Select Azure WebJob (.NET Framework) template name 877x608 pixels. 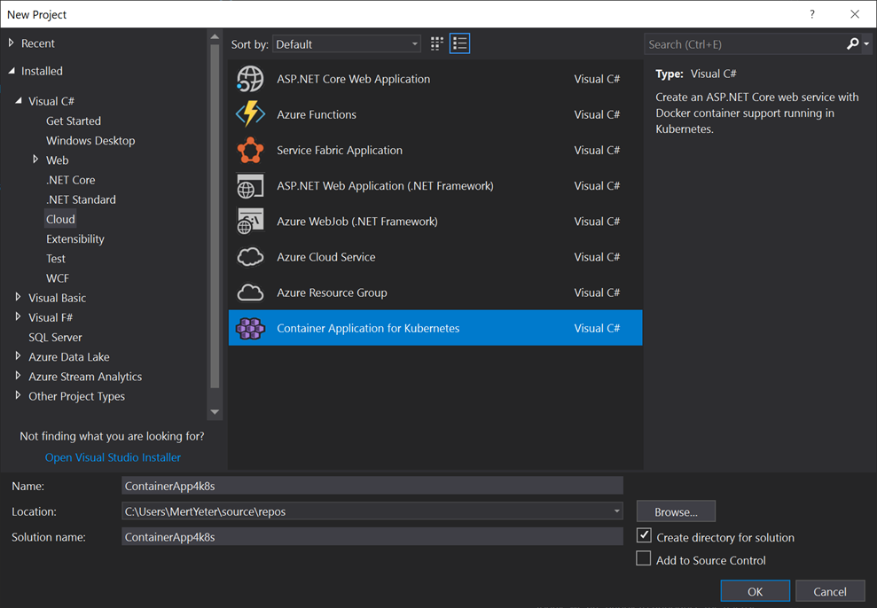click(356, 222)
